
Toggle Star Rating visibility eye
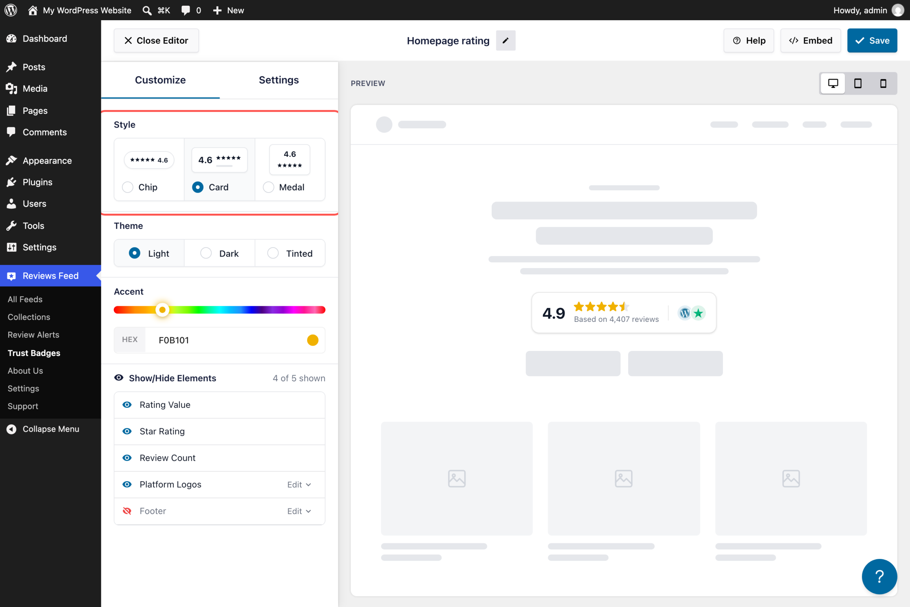point(127,431)
